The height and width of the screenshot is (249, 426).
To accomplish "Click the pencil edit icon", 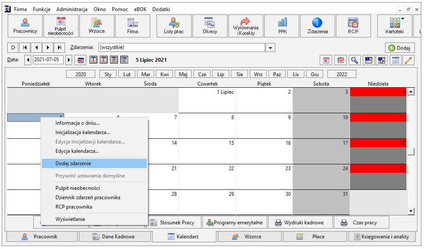I will point(408,60).
